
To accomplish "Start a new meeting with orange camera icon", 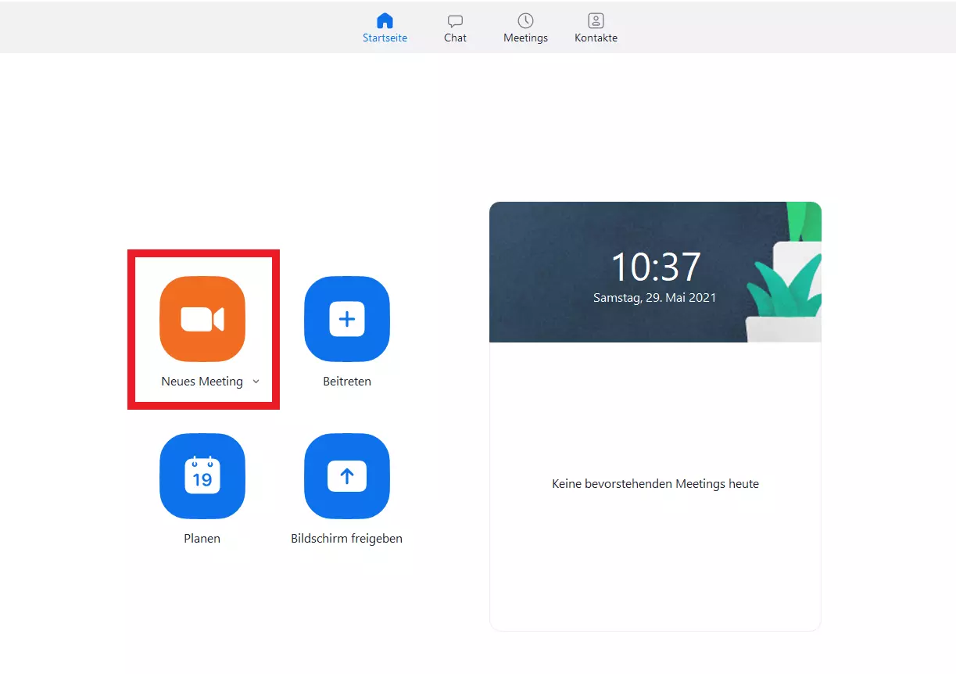I will 202,319.
